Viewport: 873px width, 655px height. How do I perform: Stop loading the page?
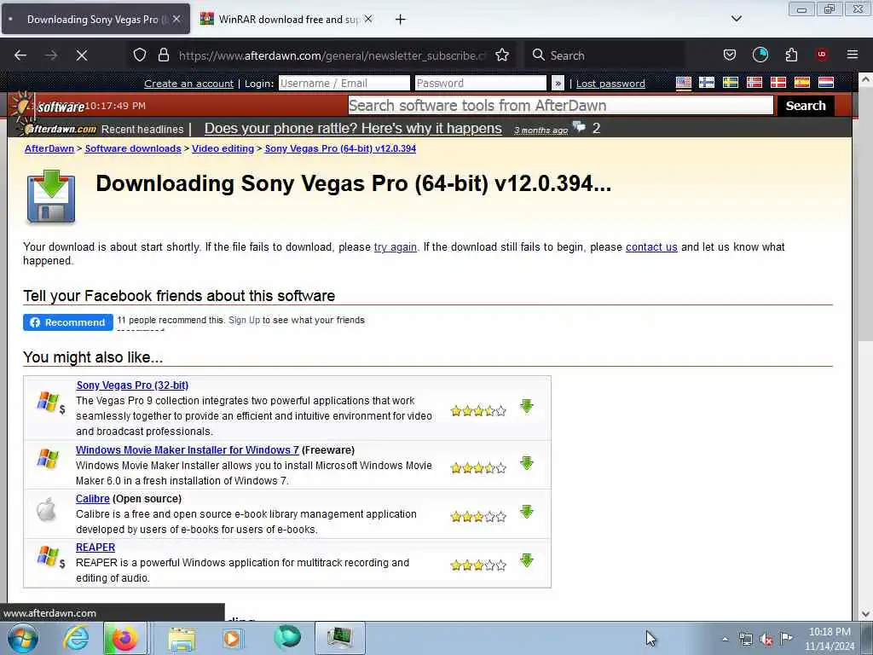(82, 55)
